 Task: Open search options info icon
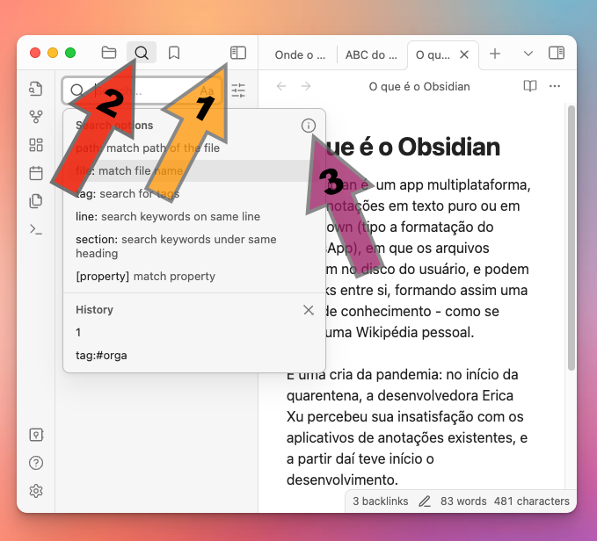click(309, 126)
